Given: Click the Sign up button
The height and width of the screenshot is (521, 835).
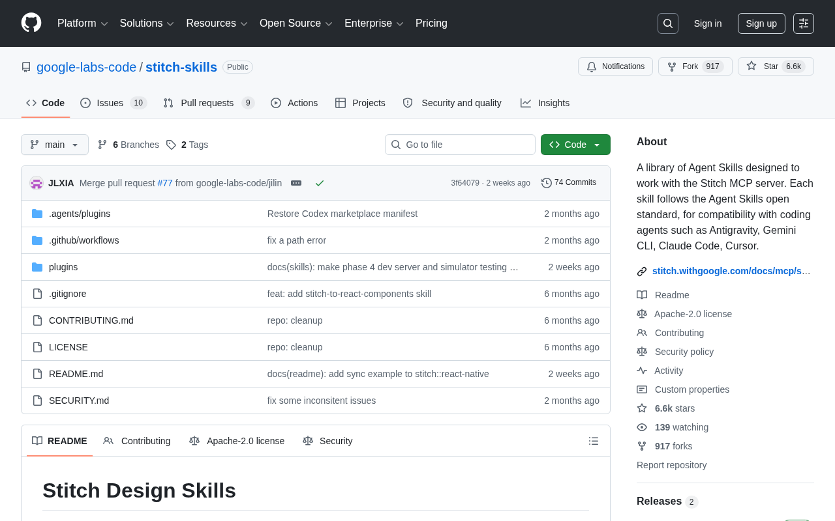Looking at the screenshot, I should click(x=761, y=23).
